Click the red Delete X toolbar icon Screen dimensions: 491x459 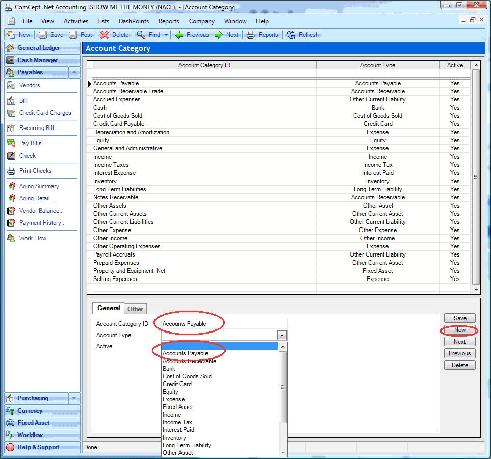click(105, 35)
